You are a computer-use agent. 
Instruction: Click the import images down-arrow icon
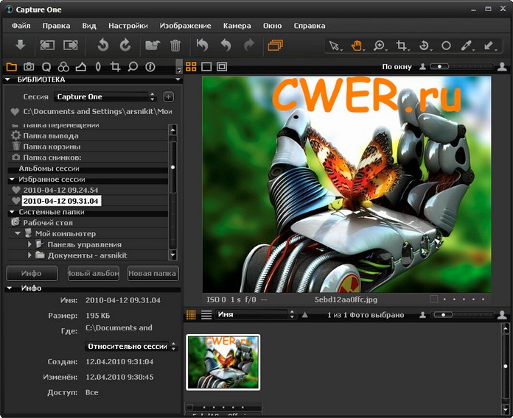point(20,46)
